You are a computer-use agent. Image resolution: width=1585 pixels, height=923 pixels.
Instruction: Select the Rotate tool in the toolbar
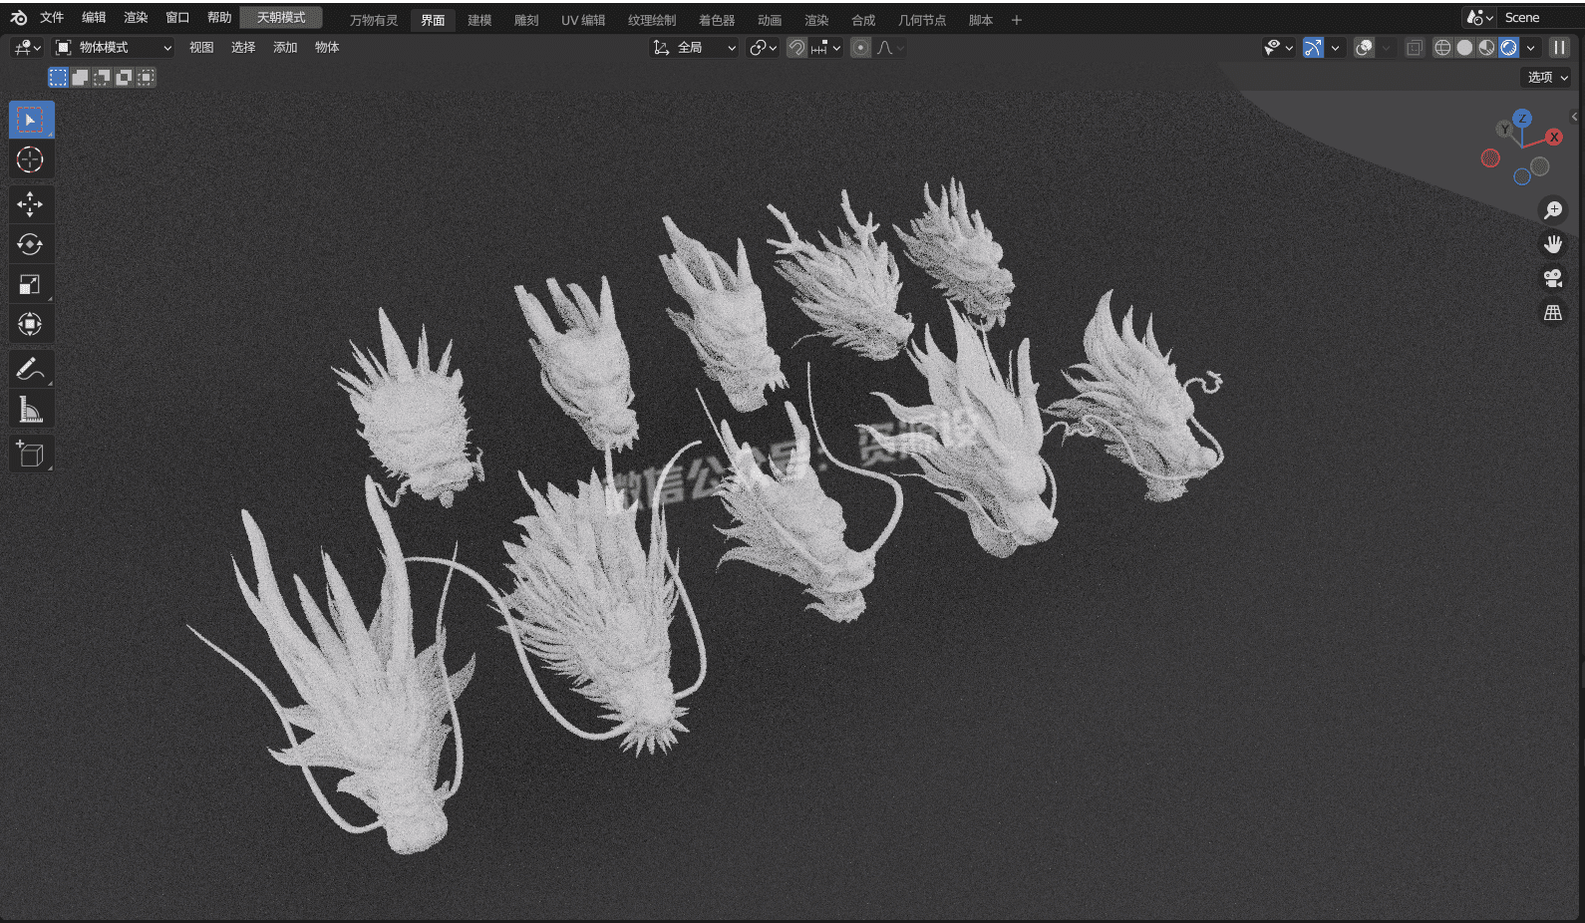pyautogui.click(x=30, y=244)
